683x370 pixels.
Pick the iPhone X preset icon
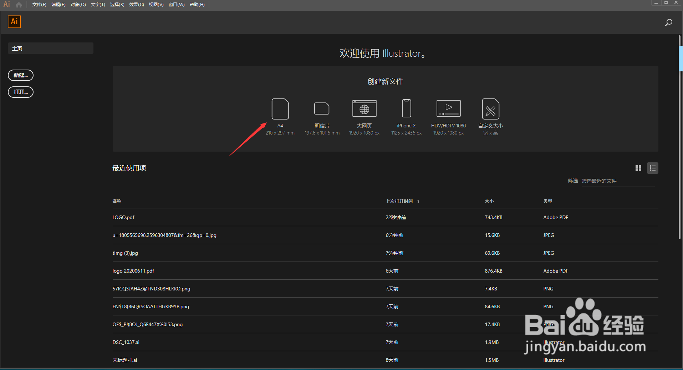(x=407, y=108)
